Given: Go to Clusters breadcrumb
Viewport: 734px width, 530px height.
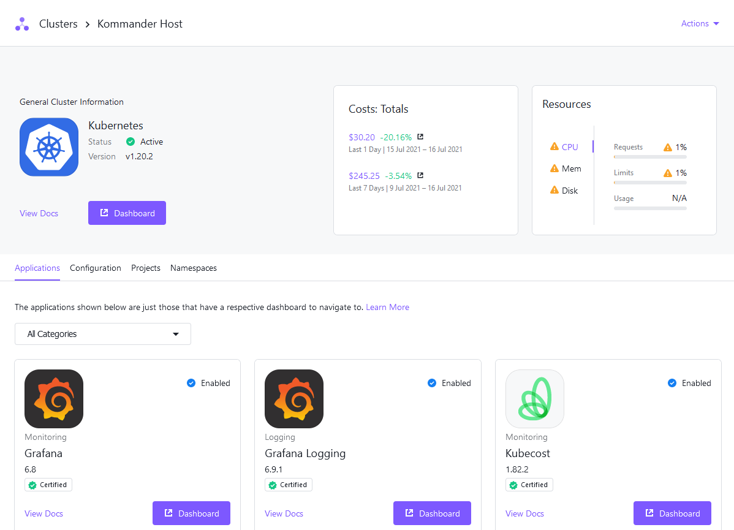Looking at the screenshot, I should click(59, 24).
